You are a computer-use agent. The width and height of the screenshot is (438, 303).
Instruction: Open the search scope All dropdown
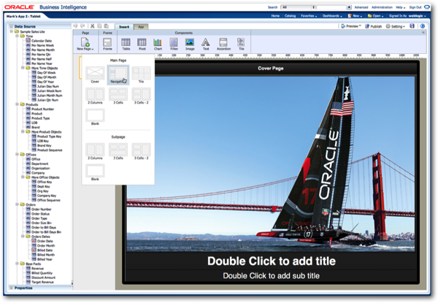point(298,7)
